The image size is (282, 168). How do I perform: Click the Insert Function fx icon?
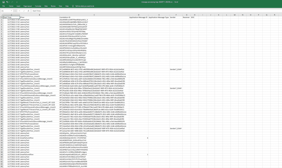(28, 11)
